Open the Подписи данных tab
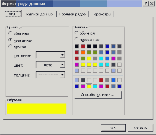This screenshot has width=156, height=135. tap(39, 14)
